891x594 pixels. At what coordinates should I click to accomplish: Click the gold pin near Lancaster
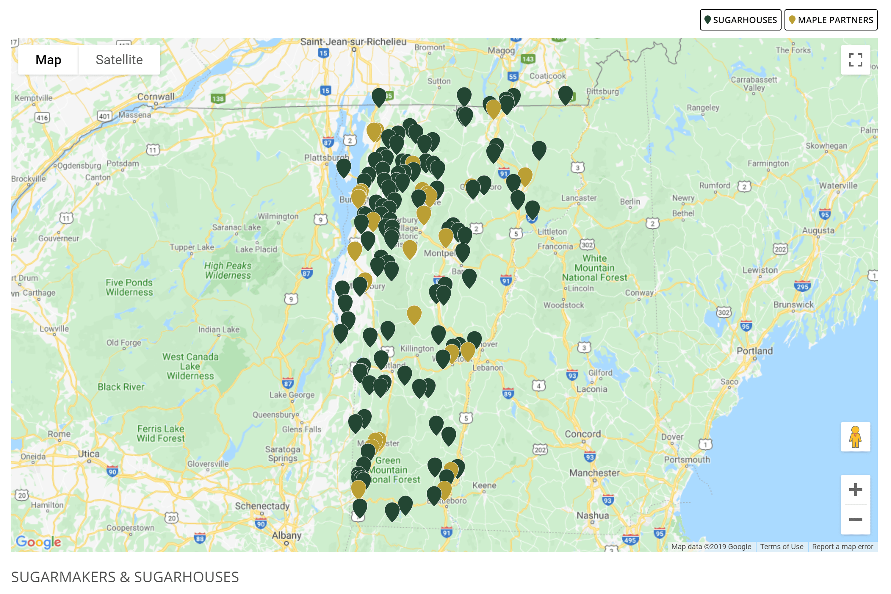click(x=525, y=177)
